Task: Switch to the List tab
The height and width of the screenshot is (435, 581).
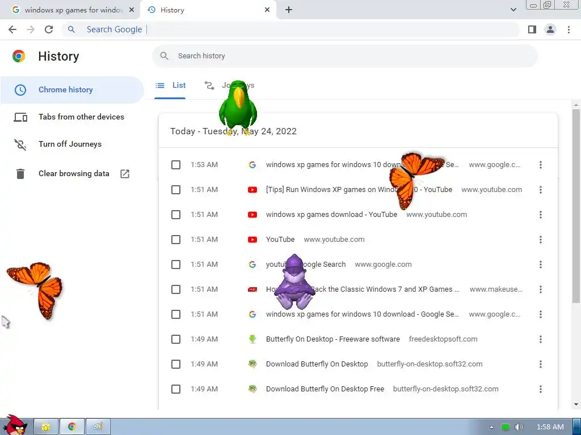Action: [170, 86]
